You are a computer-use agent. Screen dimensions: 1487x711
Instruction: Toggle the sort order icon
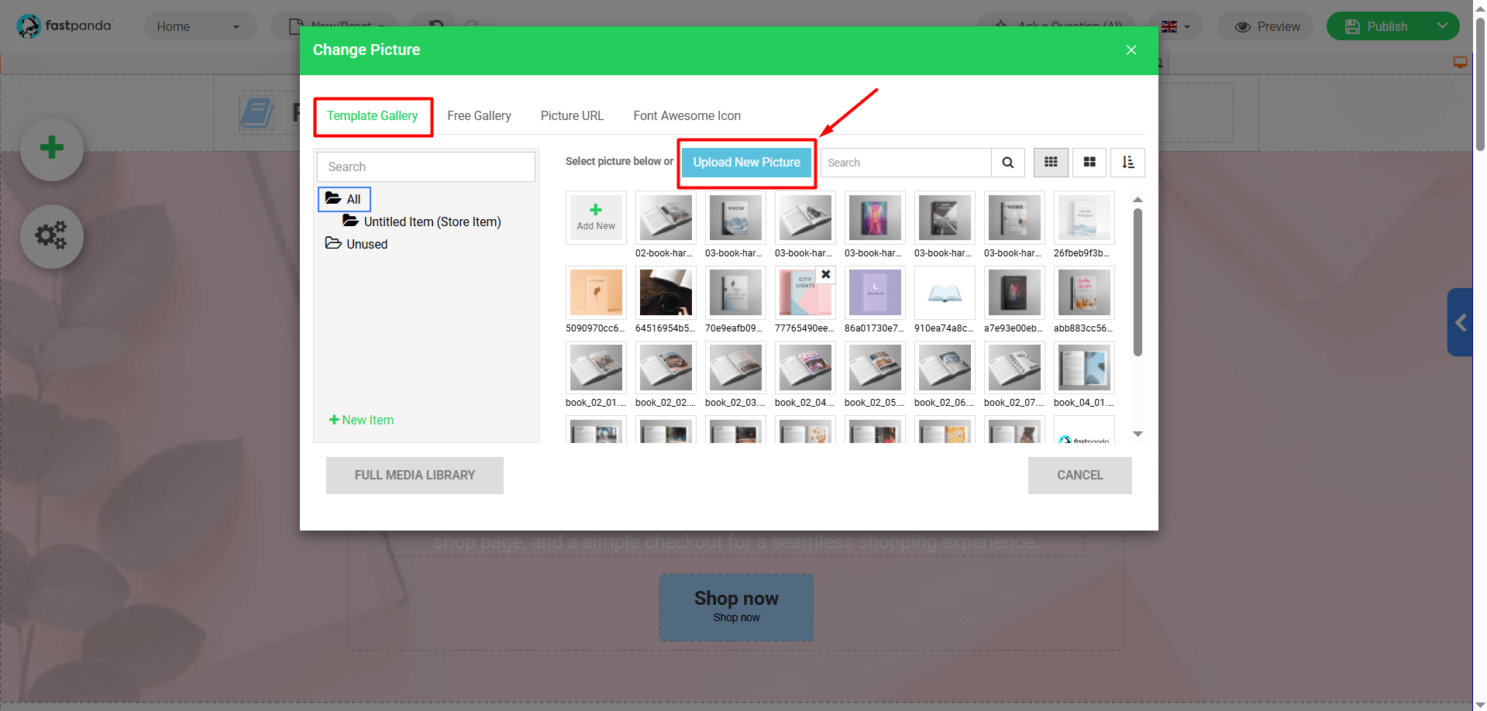coord(1127,163)
